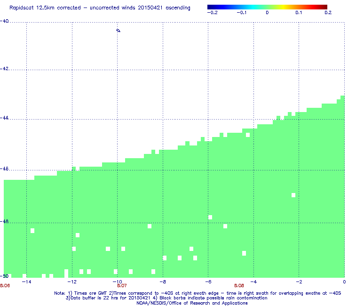Click the wind difference color scale bar

(267, 7)
